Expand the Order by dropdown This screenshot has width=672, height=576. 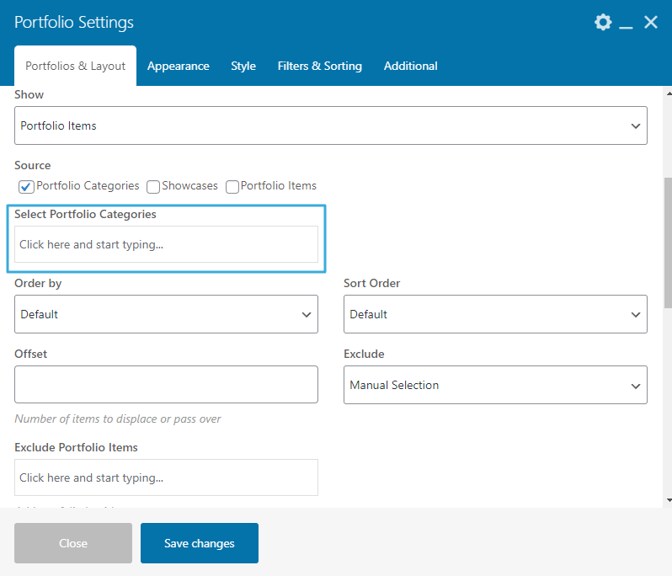(x=166, y=314)
